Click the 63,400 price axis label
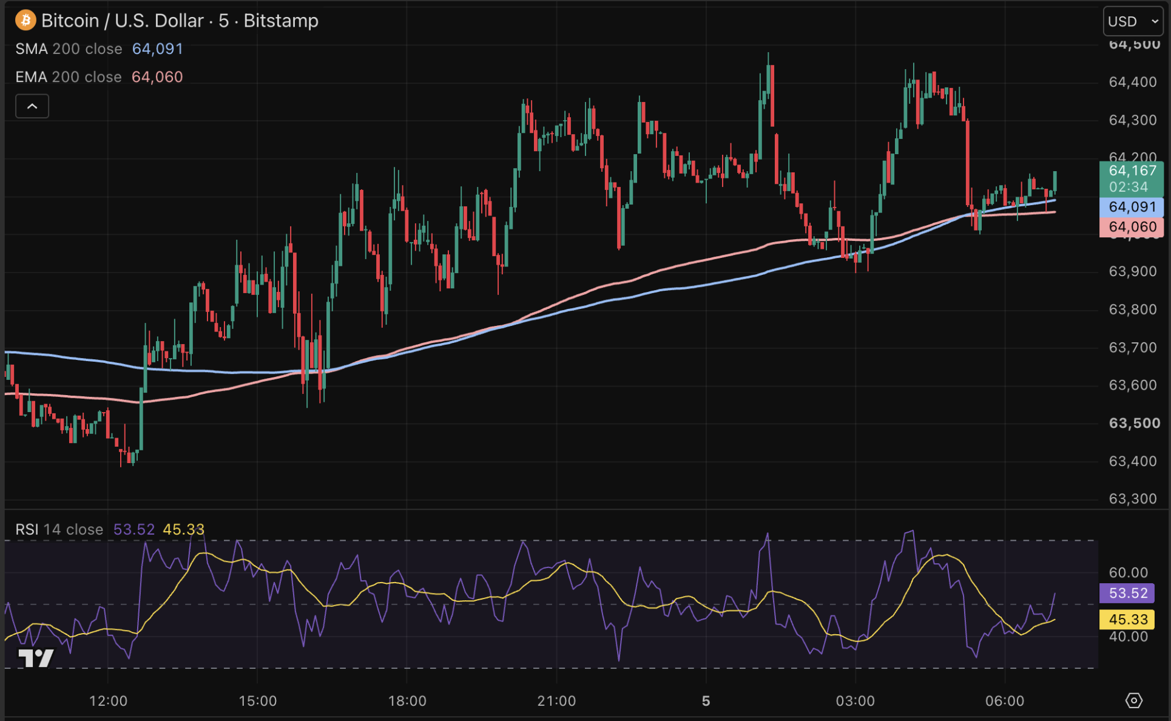This screenshot has height=721, width=1171. pos(1133,461)
